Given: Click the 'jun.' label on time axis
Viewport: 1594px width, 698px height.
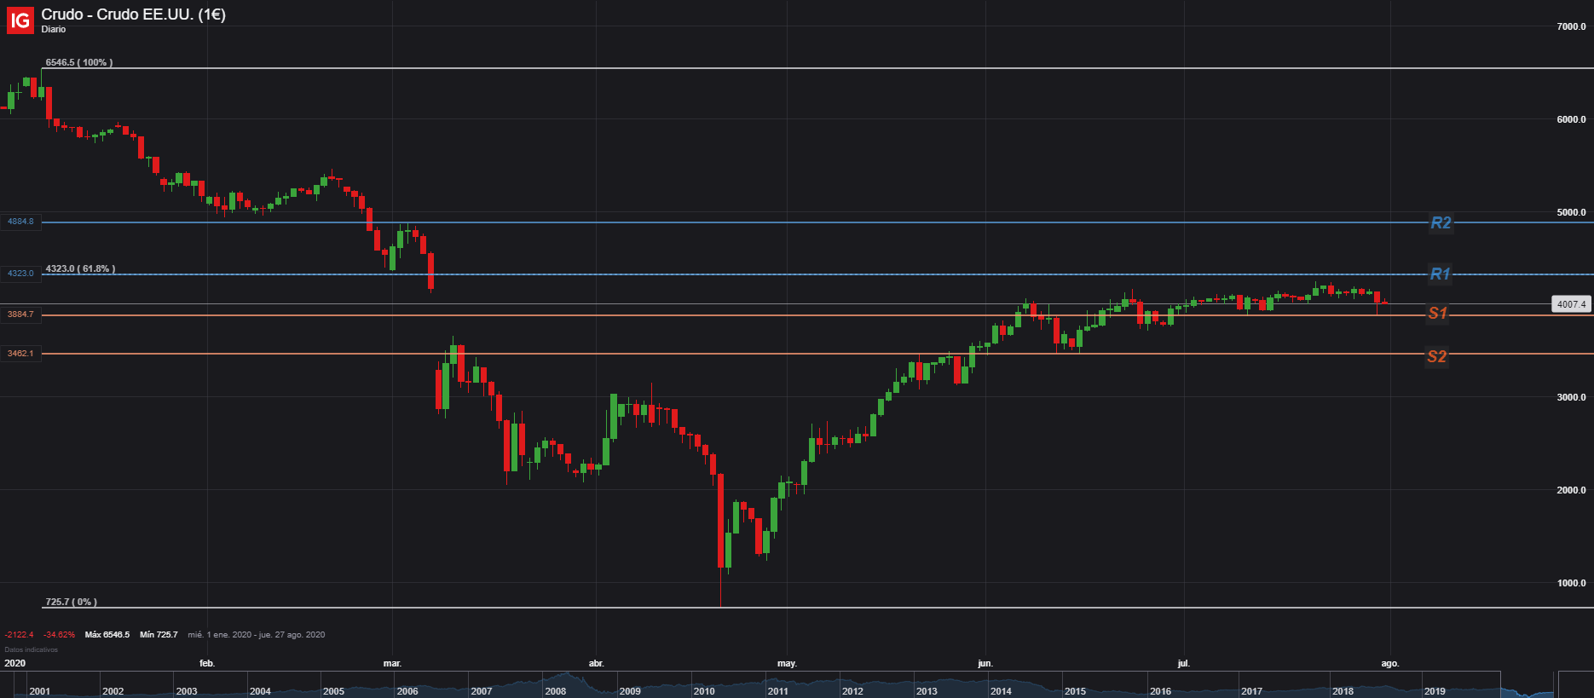Looking at the screenshot, I should pos(985,663).
